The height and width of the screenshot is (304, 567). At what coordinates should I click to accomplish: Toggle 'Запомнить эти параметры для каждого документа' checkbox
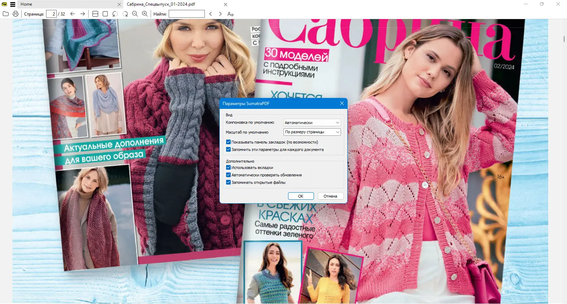pos(228,150)
